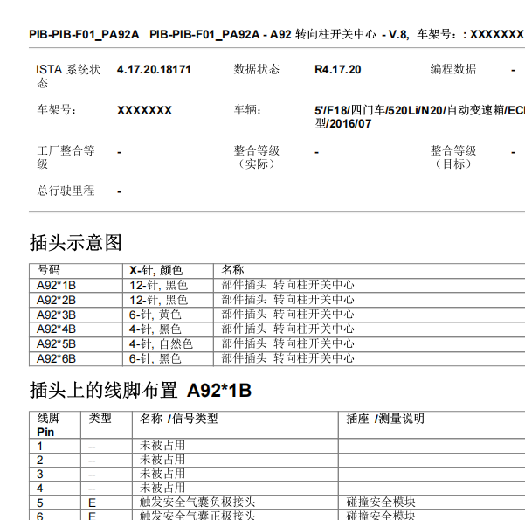
Task: Click the 工厂整合等级 label
Action: point(66,157)
